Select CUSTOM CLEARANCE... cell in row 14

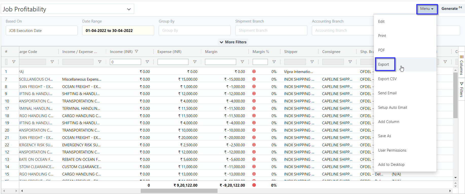click(x=82, y=167)
